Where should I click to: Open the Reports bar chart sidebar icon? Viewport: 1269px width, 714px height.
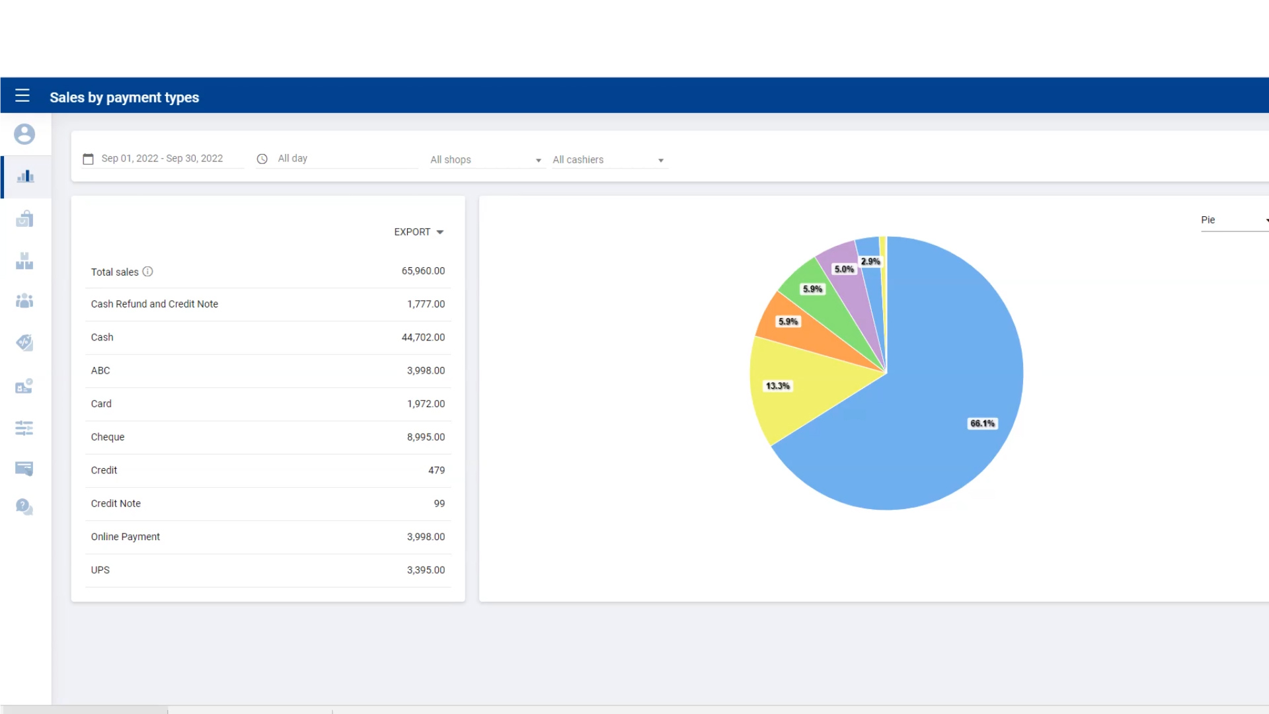point(25,177)
